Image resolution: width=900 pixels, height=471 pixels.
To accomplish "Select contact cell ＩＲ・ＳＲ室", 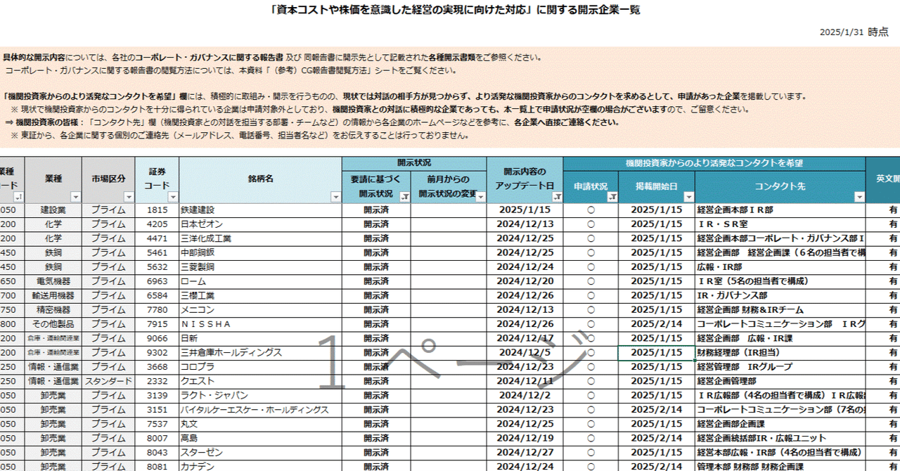I will pos(780,224).
